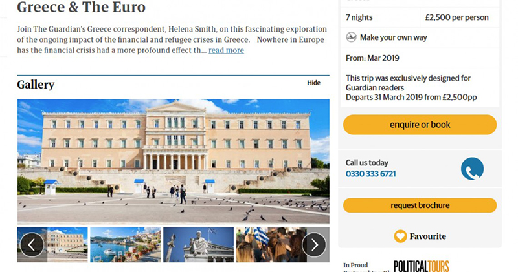Hide the Gallery section
Screen dimensions: 518x272
coord(313,83)
